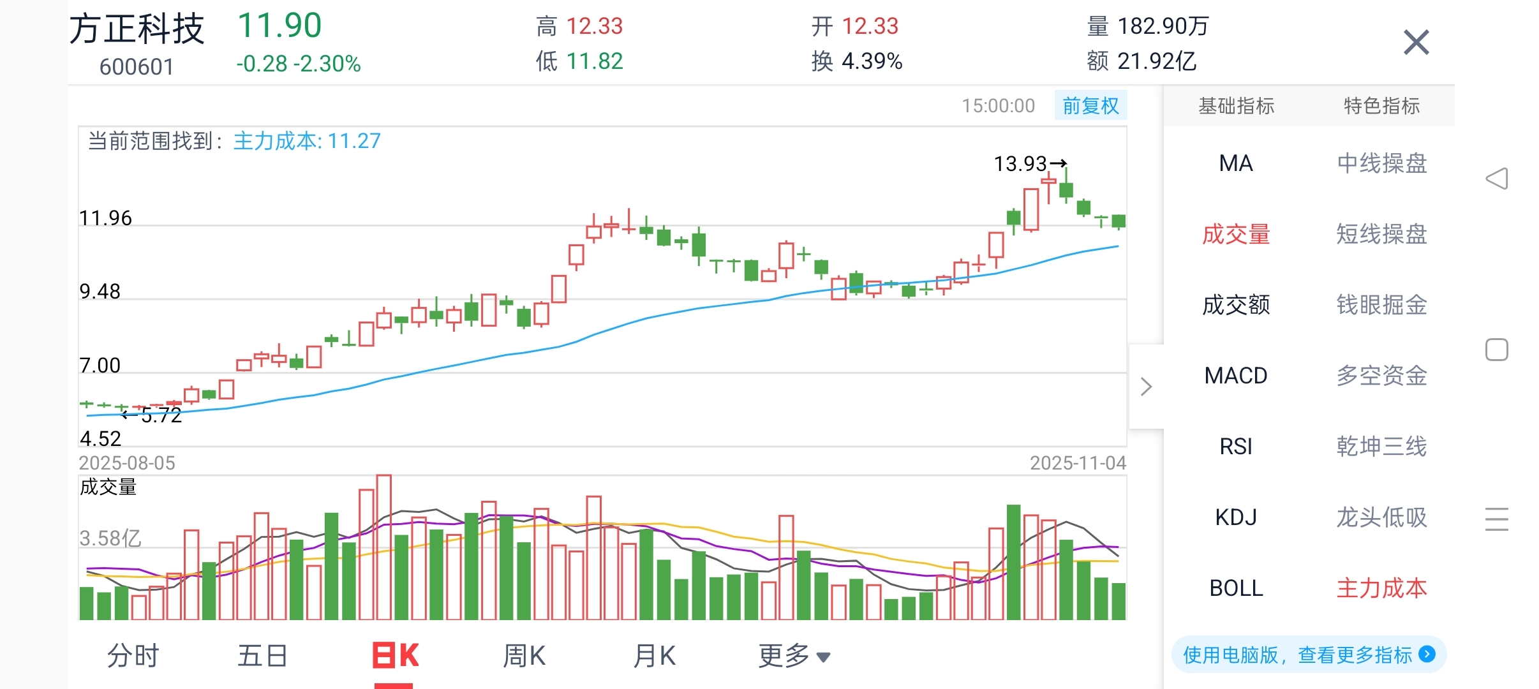Tap the 主力成本: 11.27 label
The width and height of the screenshot is (1539, 689).
(x=307, y=141)
